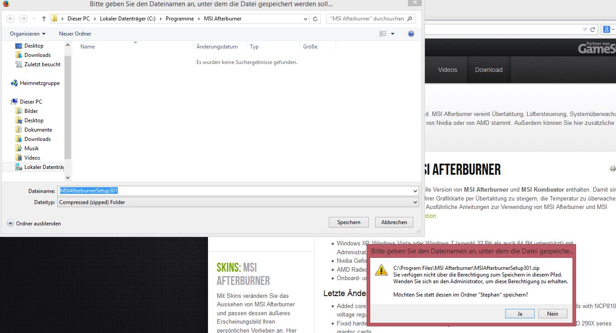Image resolution: width=616 pixels, height=333 pixels.
Task: Select top Desktop item in navigation pane
Action: point(34,46)
